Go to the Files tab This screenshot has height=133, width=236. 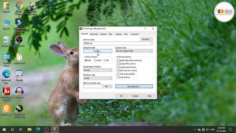110,34
